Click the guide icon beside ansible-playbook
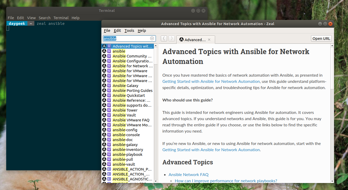The width and height of the screenshot is (348, 190). (x=109, y=154)
